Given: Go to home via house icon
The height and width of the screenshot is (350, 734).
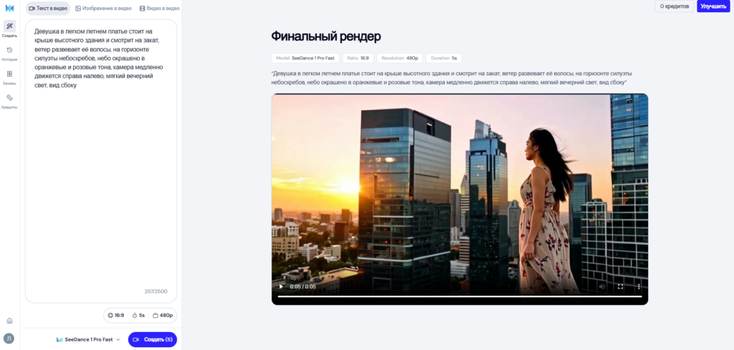Looking at the screenshot, I should tap(9, 321).
